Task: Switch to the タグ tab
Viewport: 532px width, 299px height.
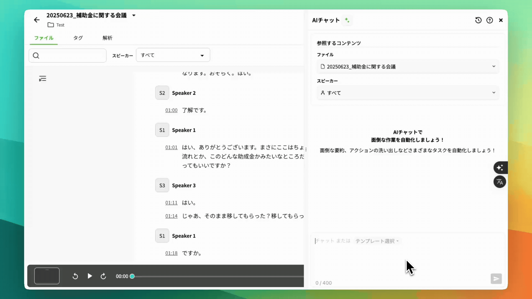Action: coord(78,38)
